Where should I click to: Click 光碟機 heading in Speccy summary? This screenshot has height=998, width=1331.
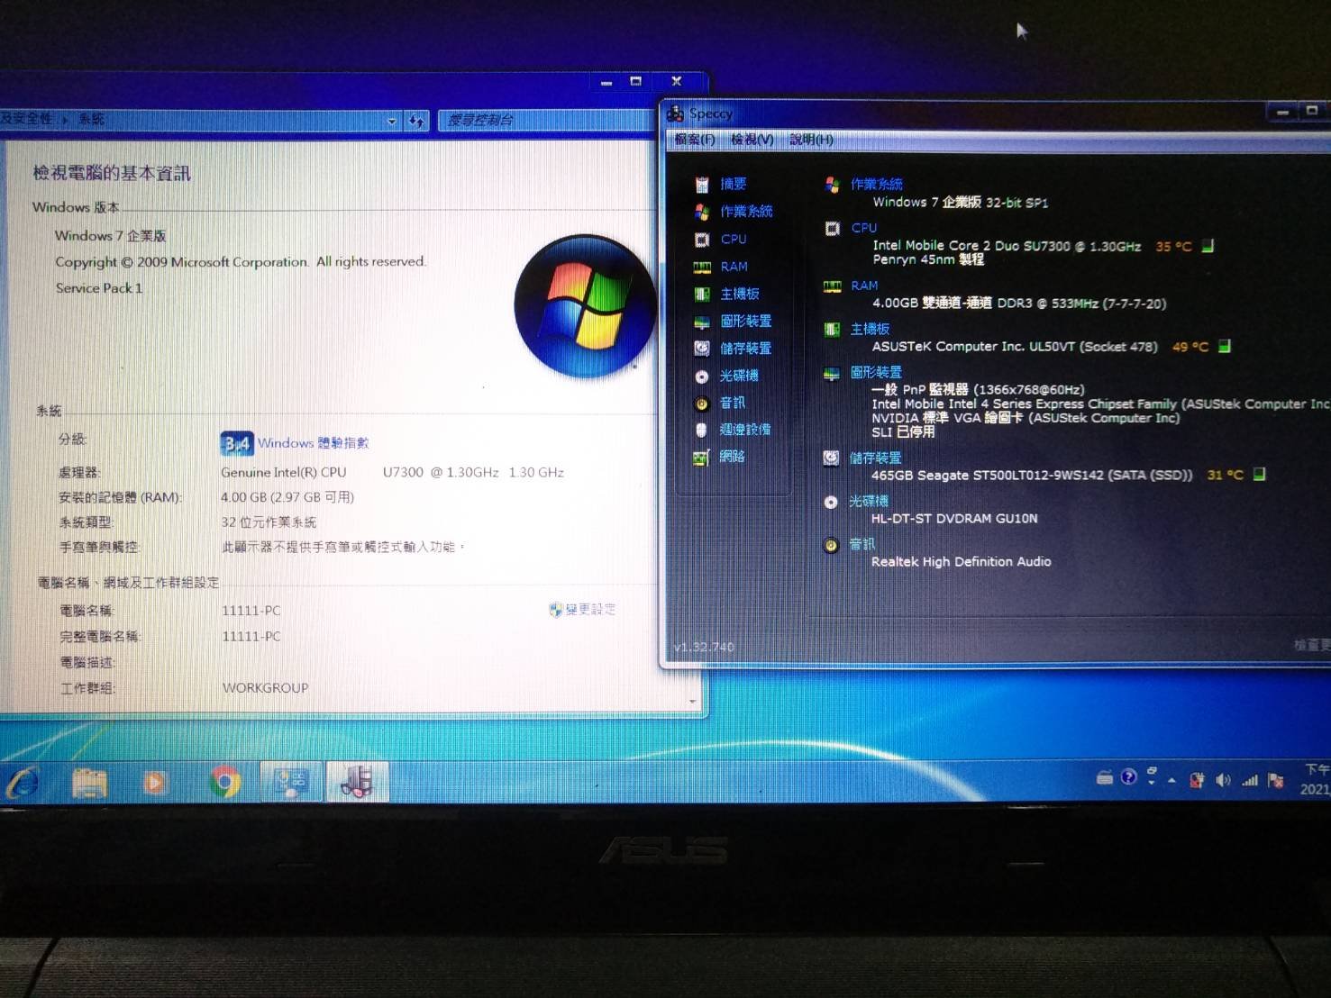[869, 501]
